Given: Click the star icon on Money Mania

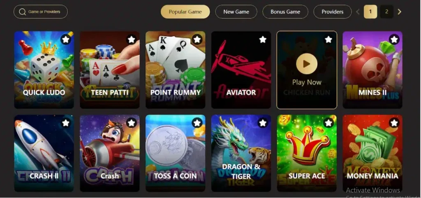Looking at the screenshot, I should [394, 123].
